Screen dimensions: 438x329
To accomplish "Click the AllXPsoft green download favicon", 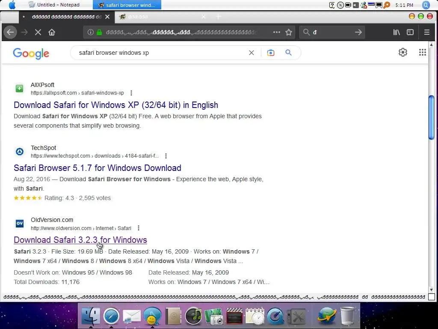I will (x=20, y=89).
